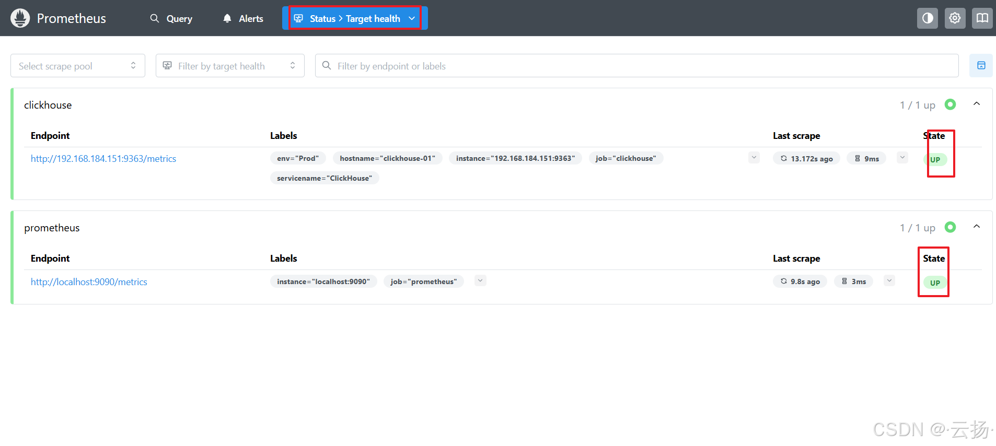Viewport: 996px width, 446px height.
Task: Click the env="Prod" label badge
Action: point(298,158)
